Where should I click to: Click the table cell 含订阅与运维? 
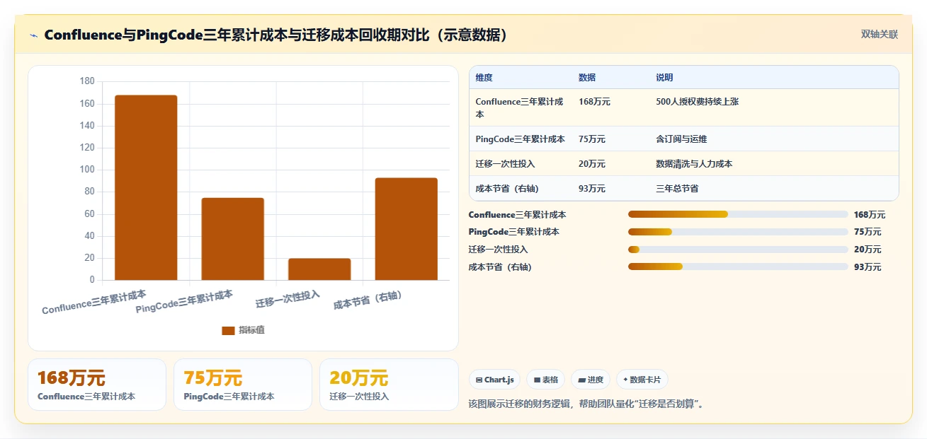pos(774,139)
